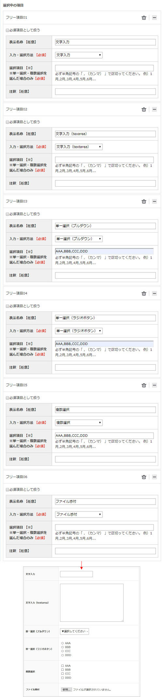Delete フリー項目01 with the trash icon
The image size is (163, 697).
pos(144,18)
